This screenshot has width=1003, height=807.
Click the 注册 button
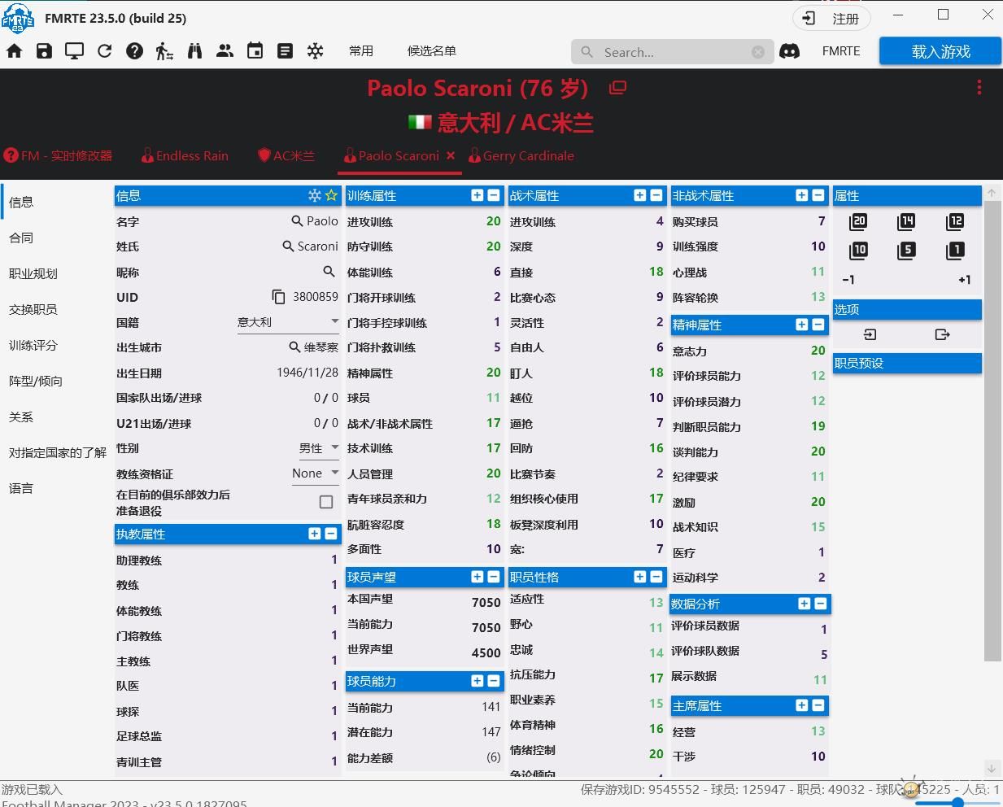pos(831,18)
